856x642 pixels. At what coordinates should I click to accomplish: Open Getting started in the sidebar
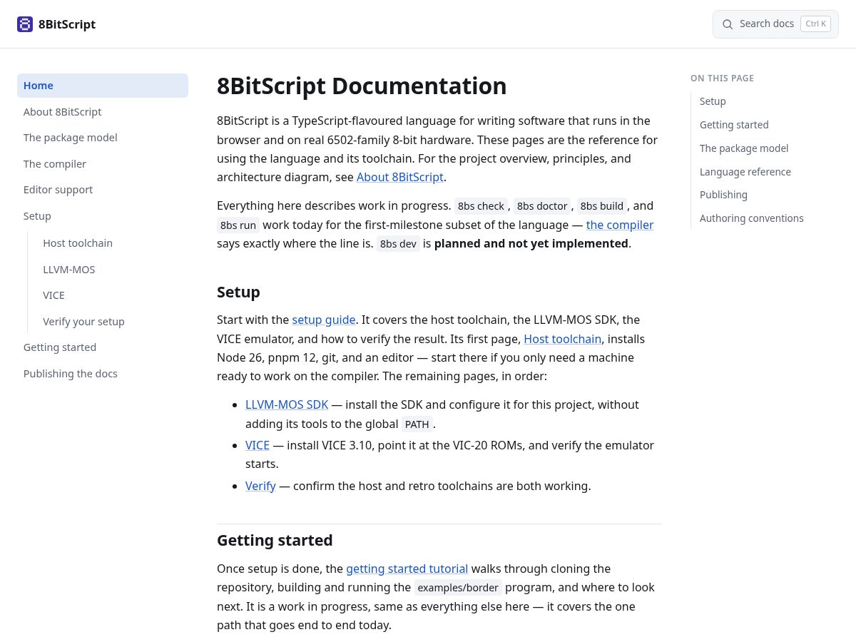[x=103, y=347]
